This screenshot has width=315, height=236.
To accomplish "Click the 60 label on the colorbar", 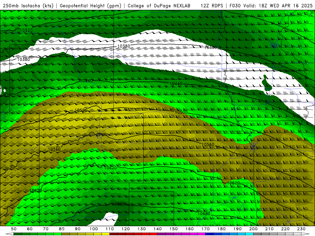I will tap(30, 229).
